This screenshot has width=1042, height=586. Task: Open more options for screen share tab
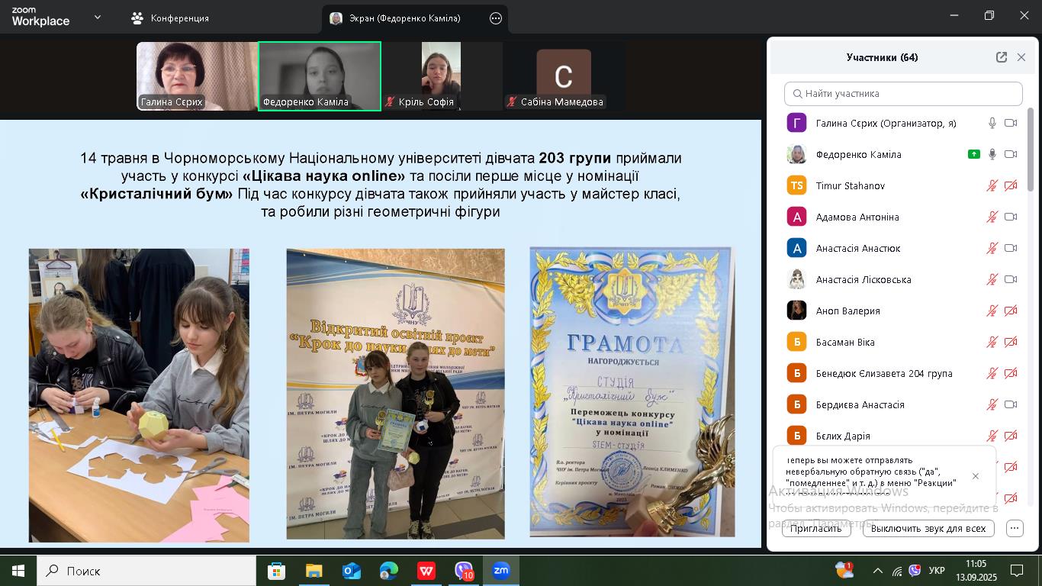click(x=496, y=18)
